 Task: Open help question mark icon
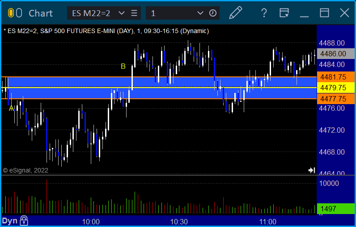[264, 13]
